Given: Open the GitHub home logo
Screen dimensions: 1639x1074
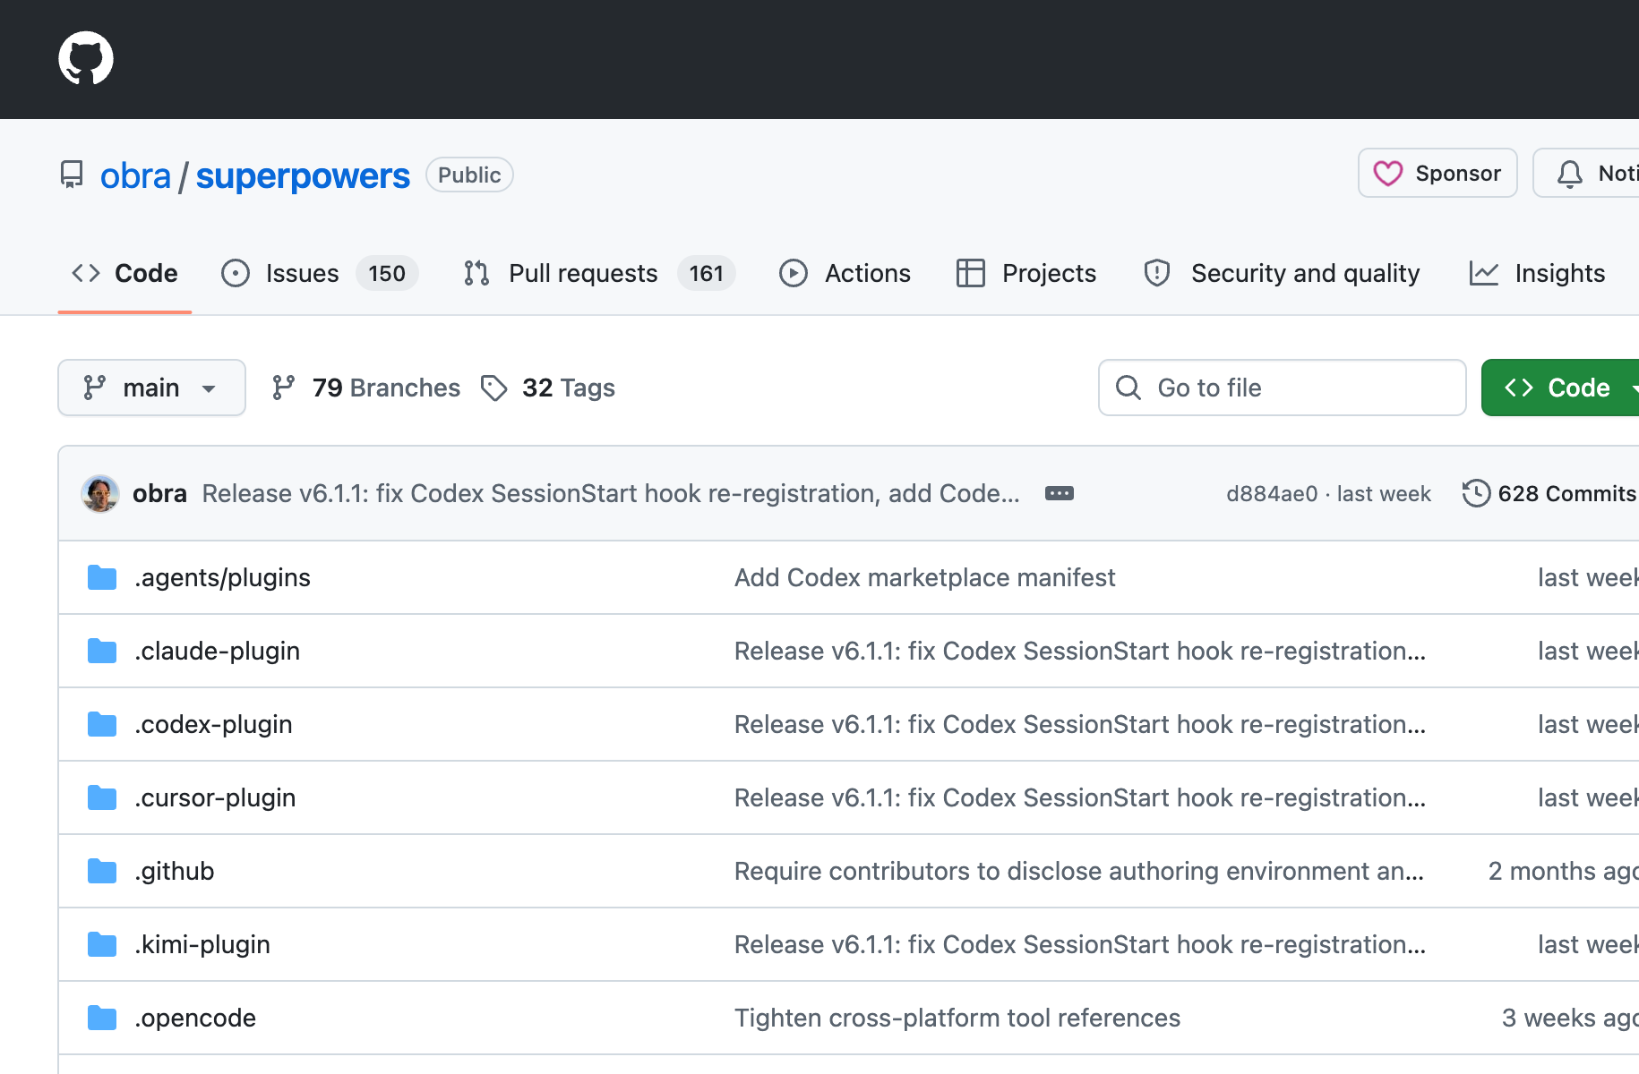Looking at the screenshot, I should click(86, 58).
